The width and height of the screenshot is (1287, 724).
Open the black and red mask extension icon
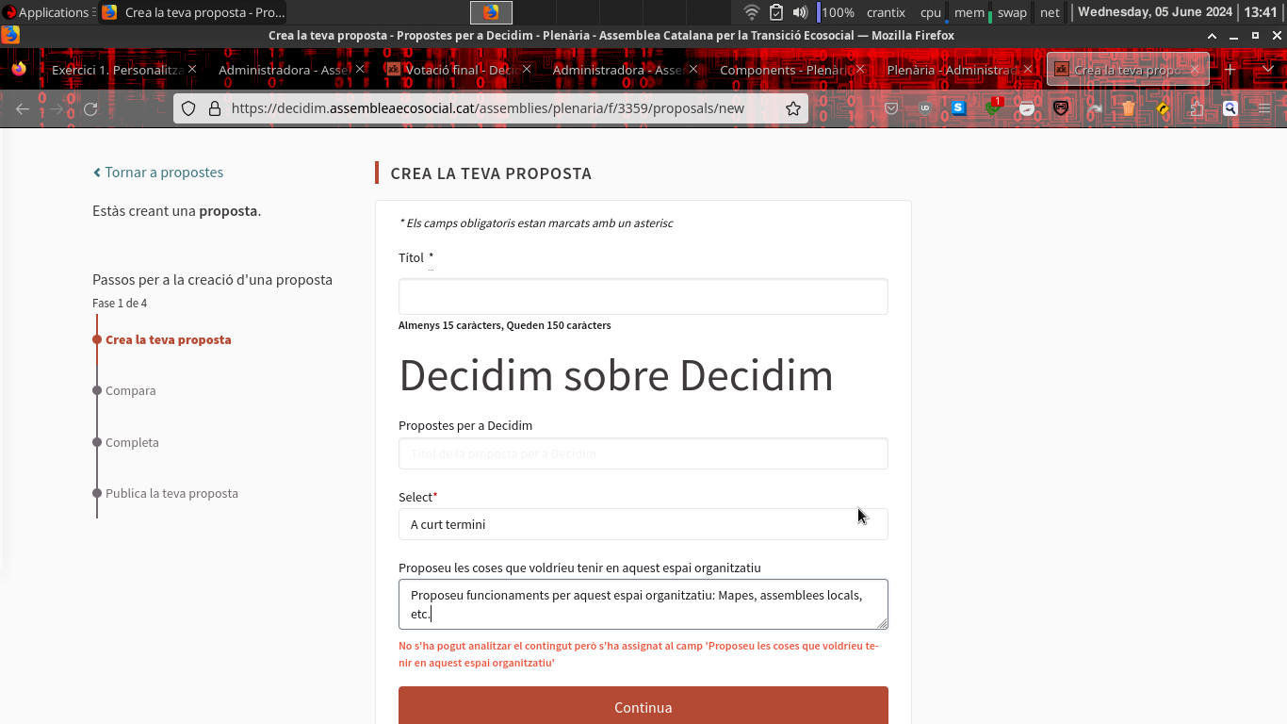[1061, 108]
